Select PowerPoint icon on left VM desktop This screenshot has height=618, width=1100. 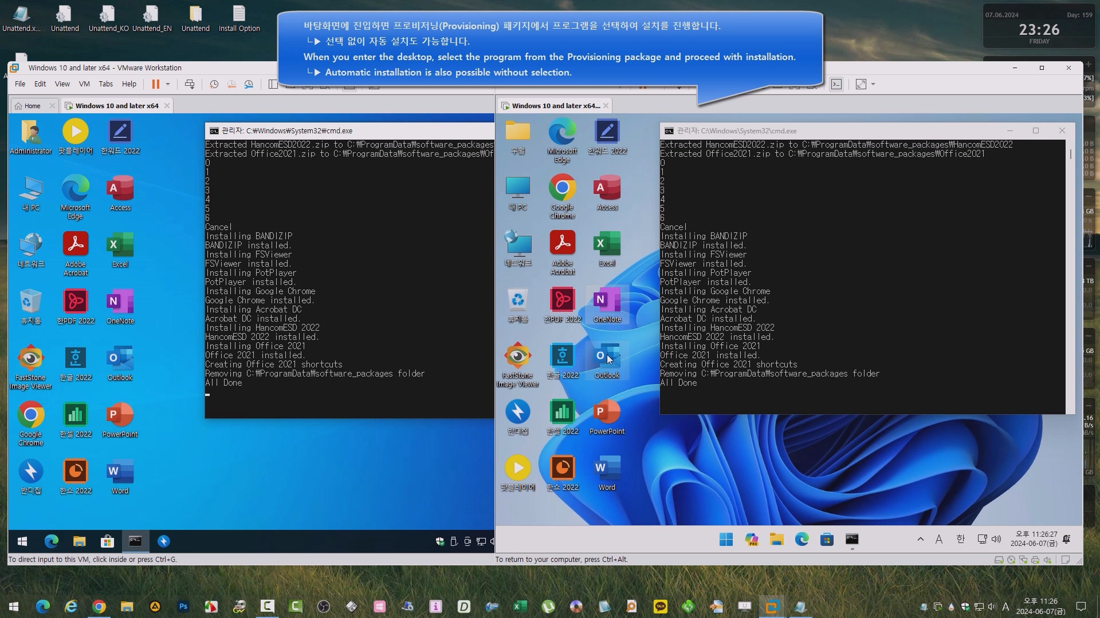120,421
